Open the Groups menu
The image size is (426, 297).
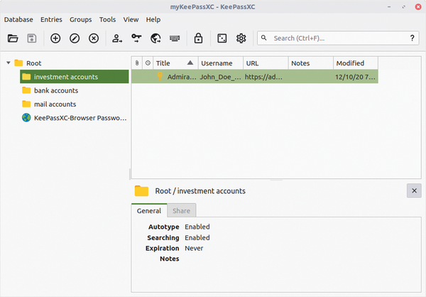click(x=80, y=20)
